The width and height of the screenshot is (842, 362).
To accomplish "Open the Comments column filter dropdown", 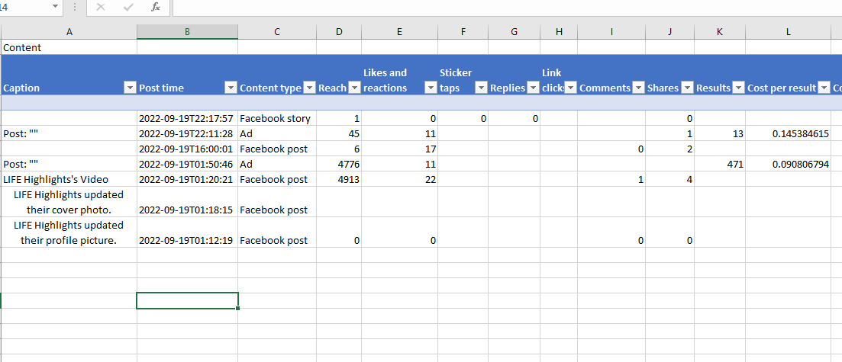I will pyautogui.click(x=638, y=88).
